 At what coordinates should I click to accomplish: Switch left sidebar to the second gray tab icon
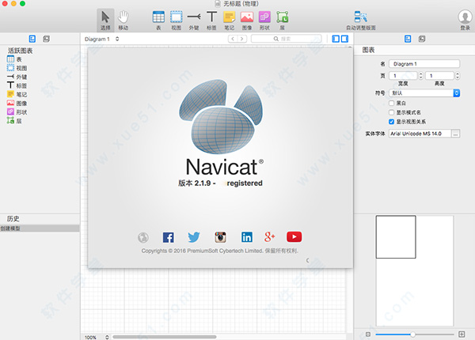tap(46, 39)
